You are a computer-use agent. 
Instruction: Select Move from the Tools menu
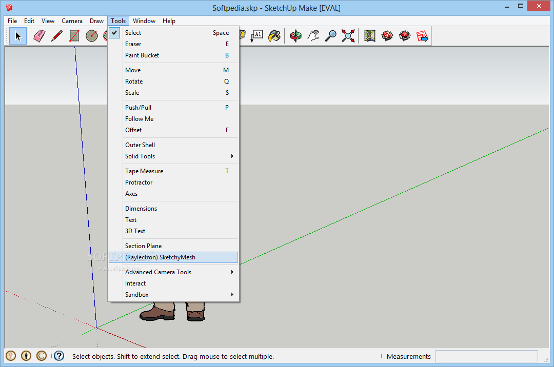coord(173,70)
